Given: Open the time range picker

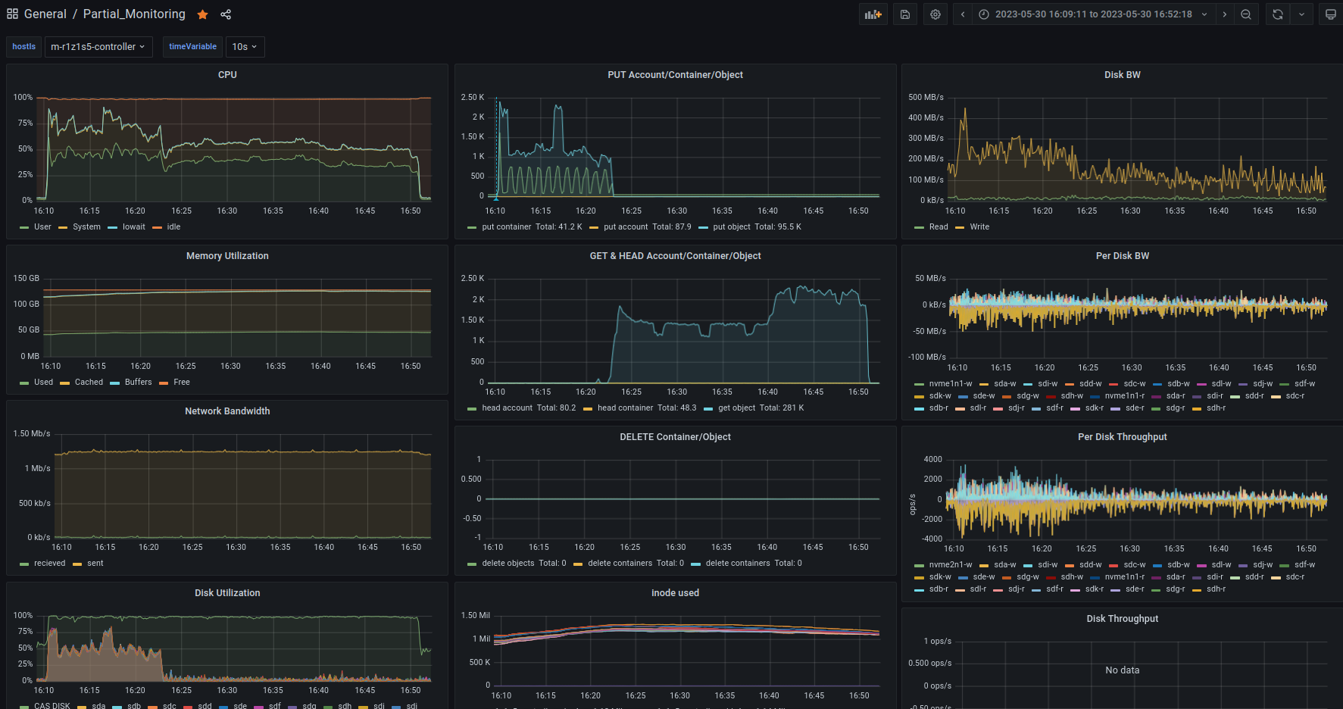Looking at the screenshot, I should (1092, 14).
